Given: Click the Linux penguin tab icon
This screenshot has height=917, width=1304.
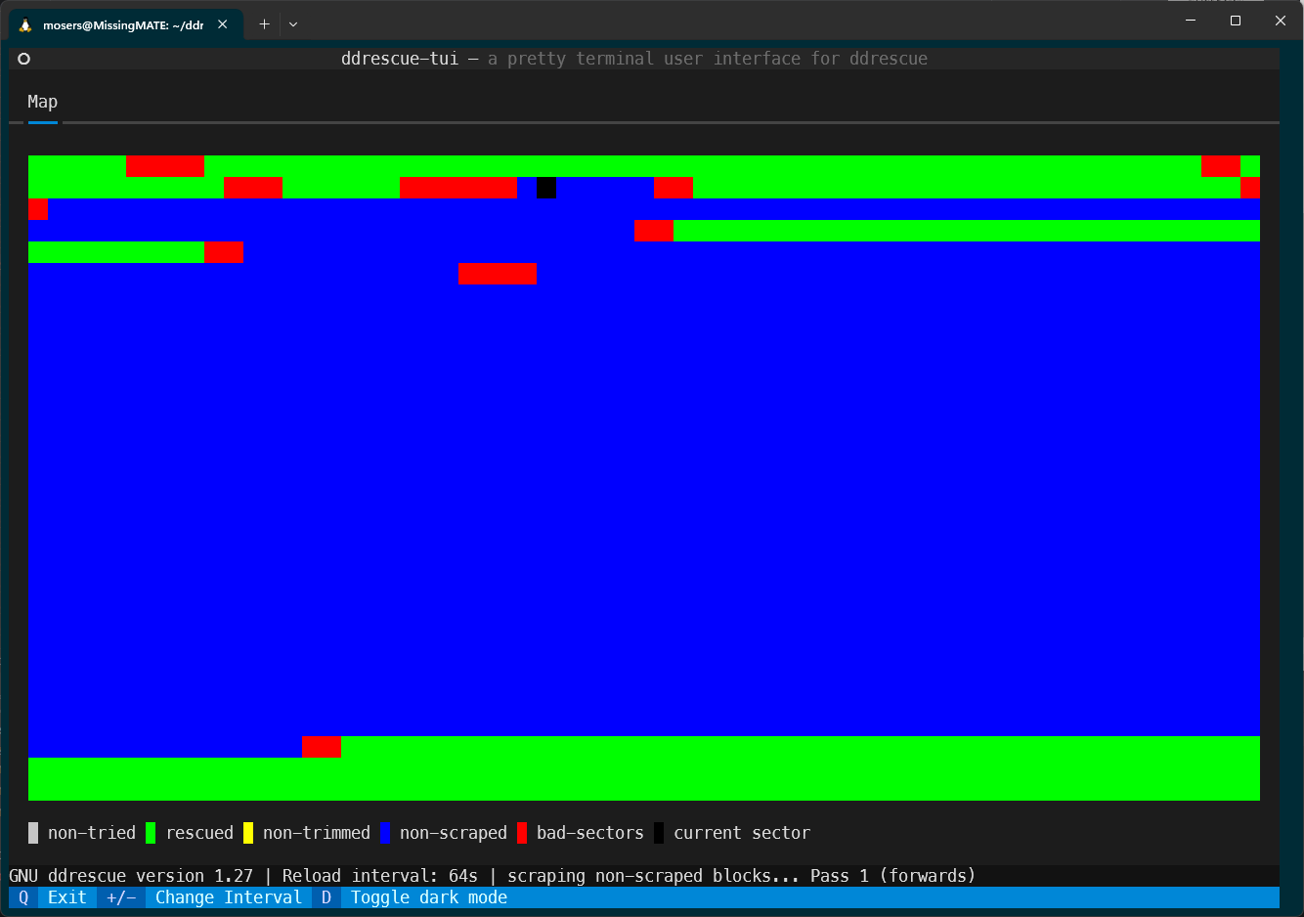Looking at the screenshot, I should coord(25,25).
